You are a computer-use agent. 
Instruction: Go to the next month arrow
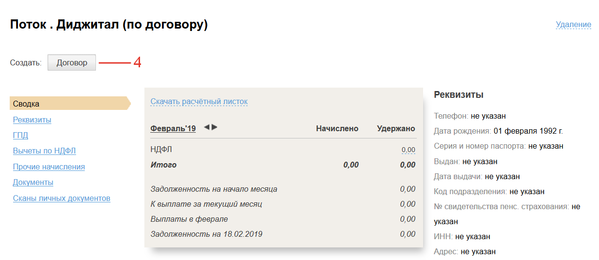[215, 127]
